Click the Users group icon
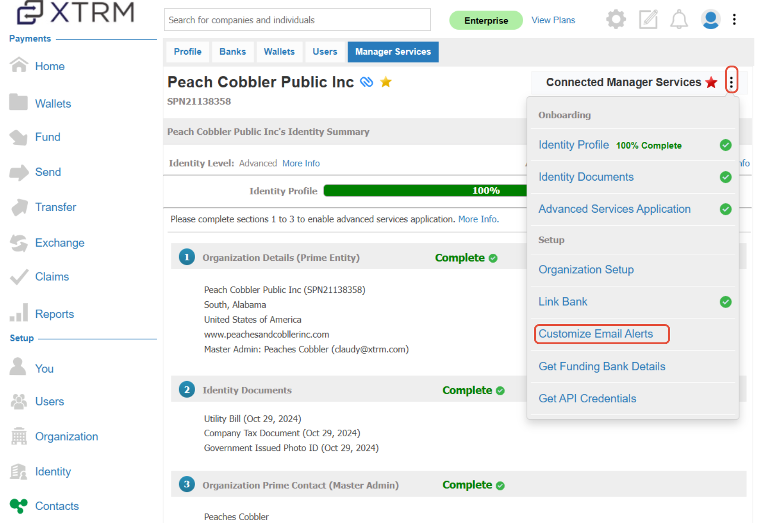 coord(19,401)
